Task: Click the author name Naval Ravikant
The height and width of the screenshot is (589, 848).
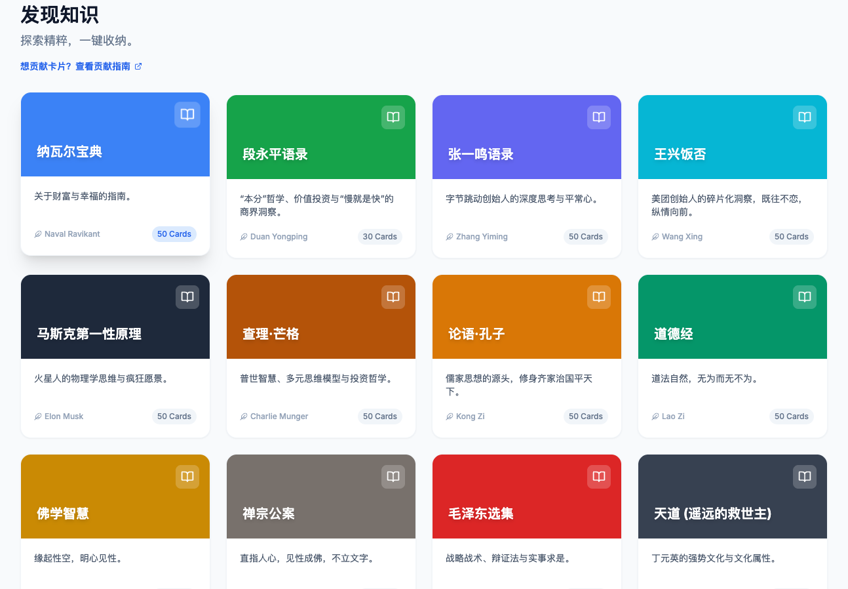Action: pos(72,234)
